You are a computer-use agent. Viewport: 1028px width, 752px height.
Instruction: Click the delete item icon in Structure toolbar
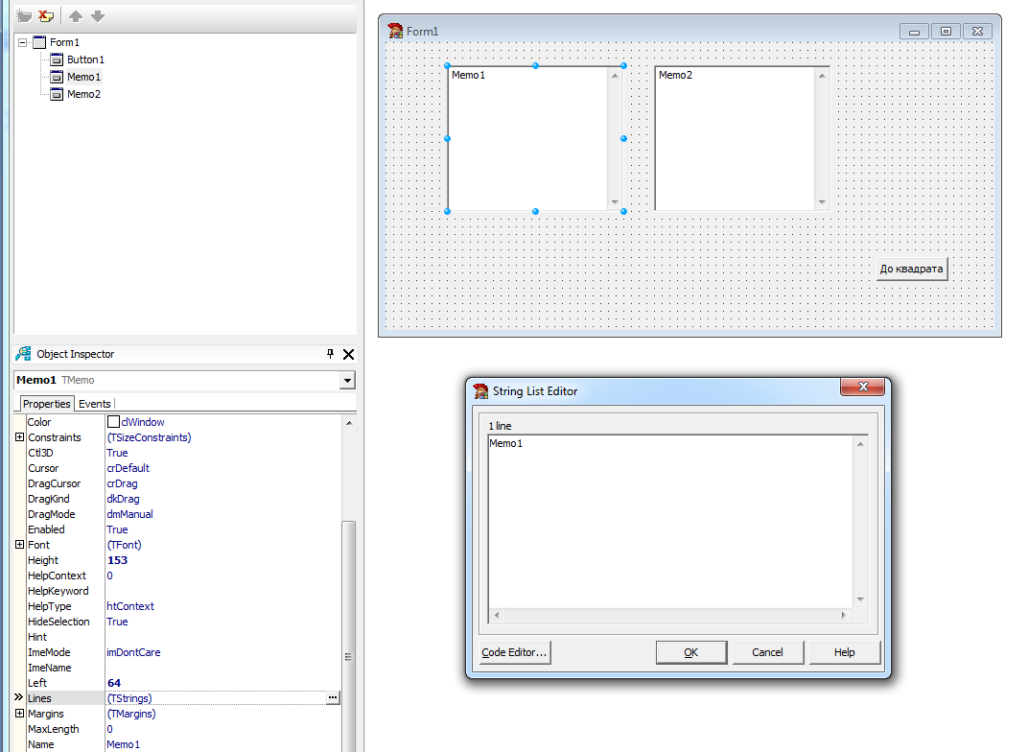point(46,15)
